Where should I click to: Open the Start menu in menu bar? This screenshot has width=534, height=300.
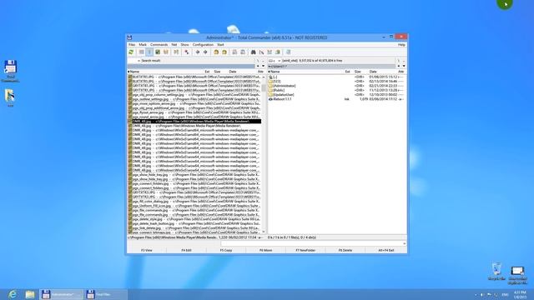pos(220,44)
